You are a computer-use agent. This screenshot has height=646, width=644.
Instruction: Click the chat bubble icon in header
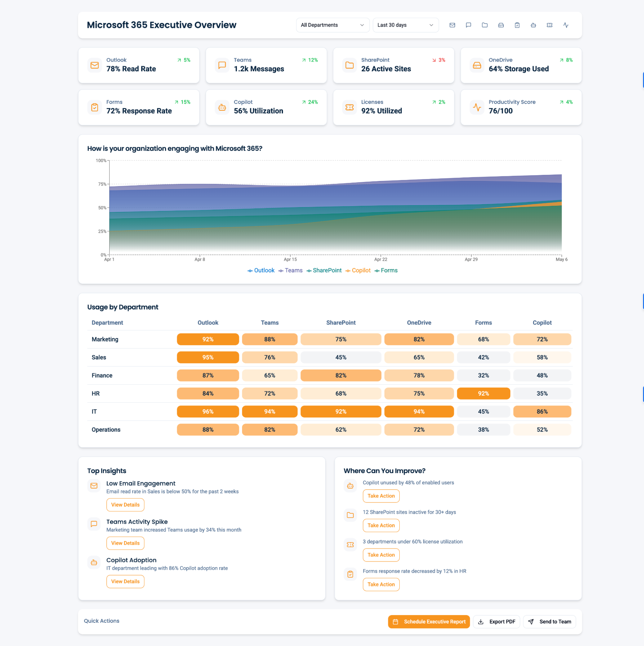pyautogui.click(x=468, y=25)
